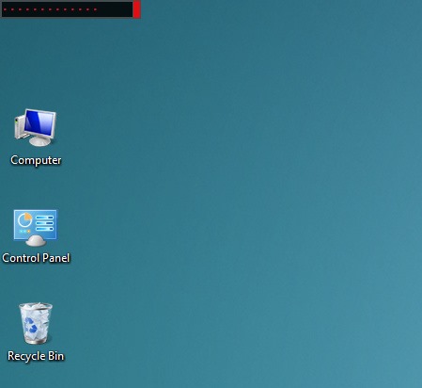422x388 pixels.
Task: Click the last red dot in the black bar
Action: [x=95, y=9]
